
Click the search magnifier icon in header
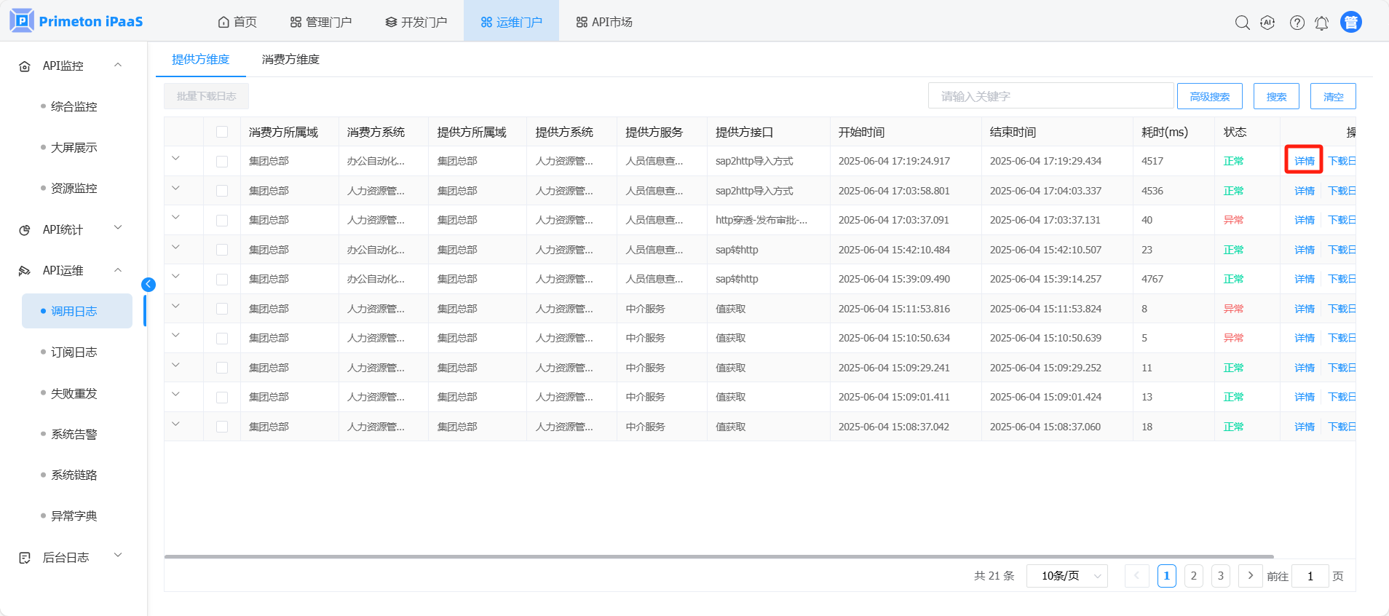pyautogui.click(x=1242, y=23)
